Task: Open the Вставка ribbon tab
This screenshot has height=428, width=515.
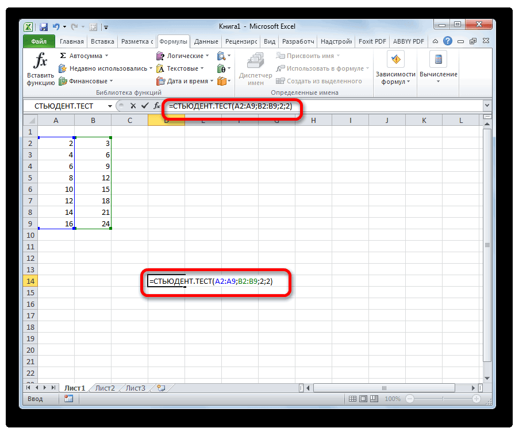Action: click(102, 41)
